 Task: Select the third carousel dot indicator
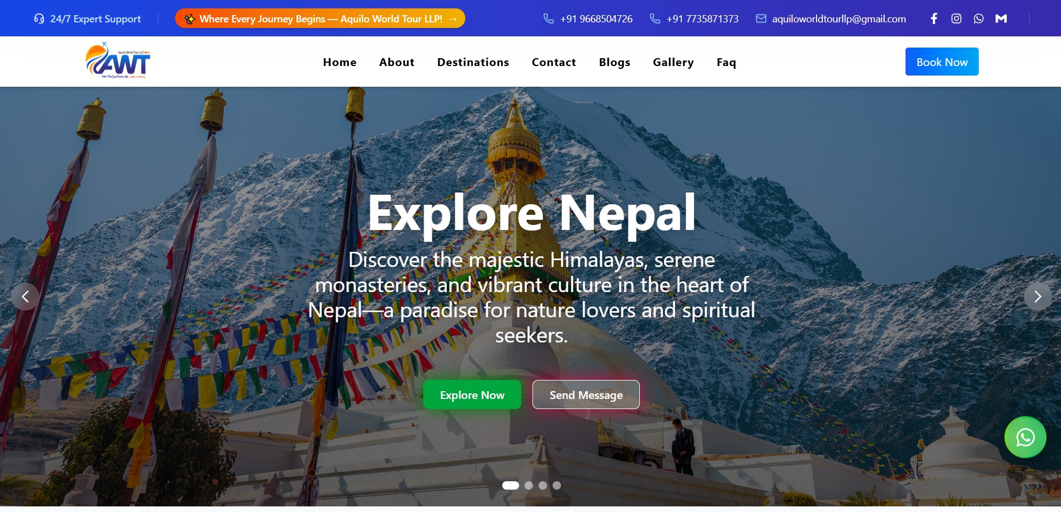pos(543,485)
